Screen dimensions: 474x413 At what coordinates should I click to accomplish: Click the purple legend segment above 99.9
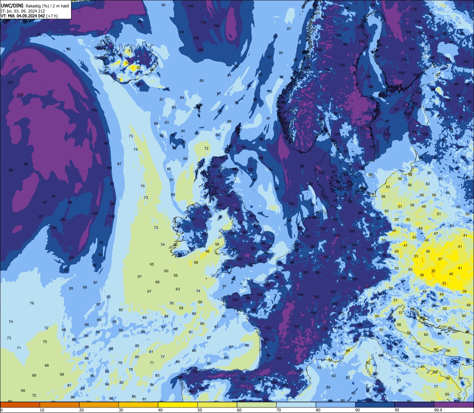click(454, 404)
